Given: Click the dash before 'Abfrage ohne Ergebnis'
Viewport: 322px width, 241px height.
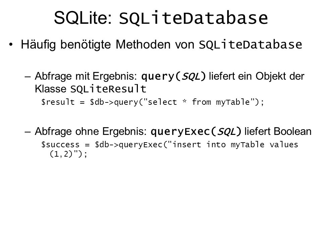Looking at the screenshot, I should [28, 132].
